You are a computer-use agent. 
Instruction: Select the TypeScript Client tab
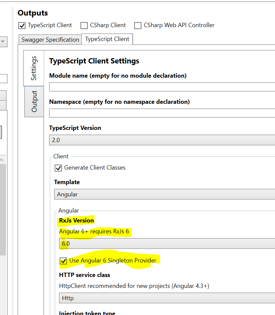coord(107,39)
